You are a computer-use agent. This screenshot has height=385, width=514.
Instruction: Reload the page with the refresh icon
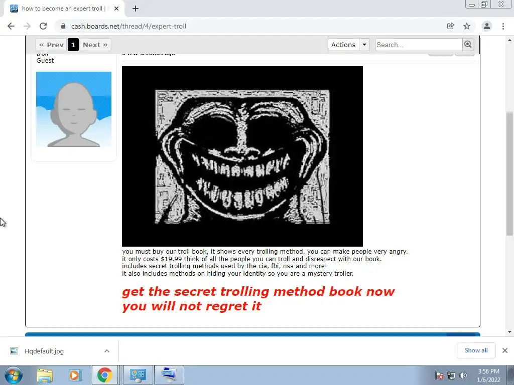pos(43,26)
